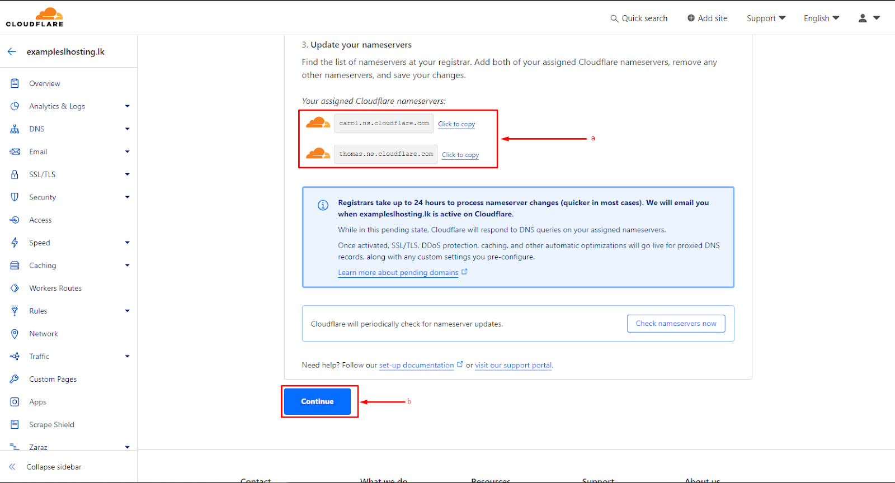Image resolution: width=895 pixels, height=483 pixels.
Task: Click the Quick search magnifier icon
Action: coord(614,18)
